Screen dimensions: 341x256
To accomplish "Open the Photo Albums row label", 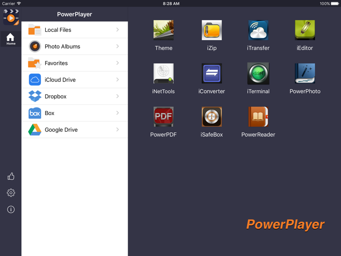I will click(62, 46).
